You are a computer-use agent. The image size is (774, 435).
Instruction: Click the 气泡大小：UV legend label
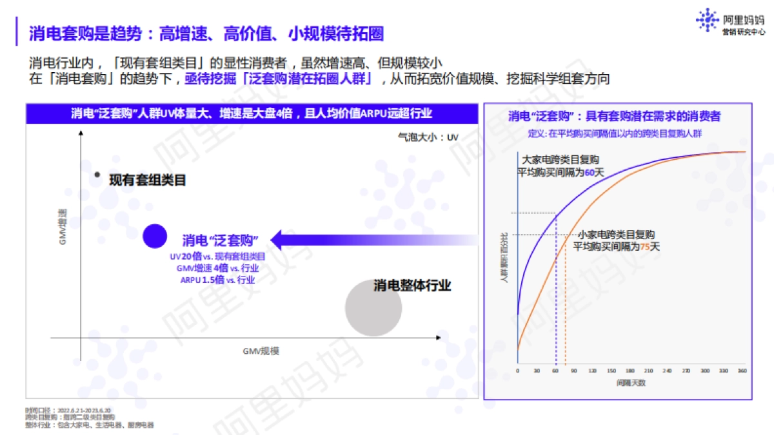pos(428,137)
